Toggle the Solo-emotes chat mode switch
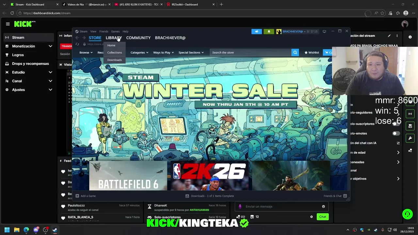This screenshot has height=235, width=418. (x=396, y=133)
